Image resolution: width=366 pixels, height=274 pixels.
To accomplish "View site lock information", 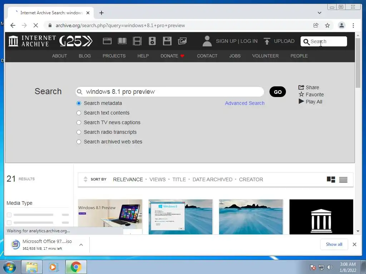I will pyautogui.click(x=50, y=25).
